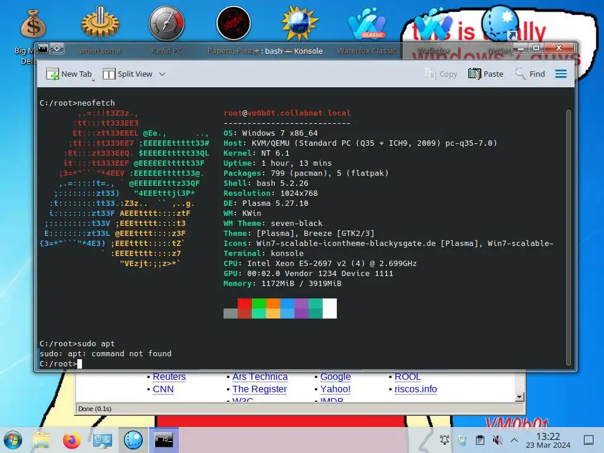Click the root@vm0b0t.collabnet.local header text
Image resolution: width=604 pixels, height=453 pixels.
click(x=287, y=113)
